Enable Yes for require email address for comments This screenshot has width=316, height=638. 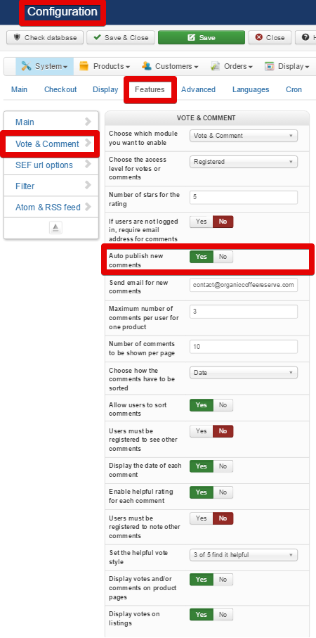point(202,222)
